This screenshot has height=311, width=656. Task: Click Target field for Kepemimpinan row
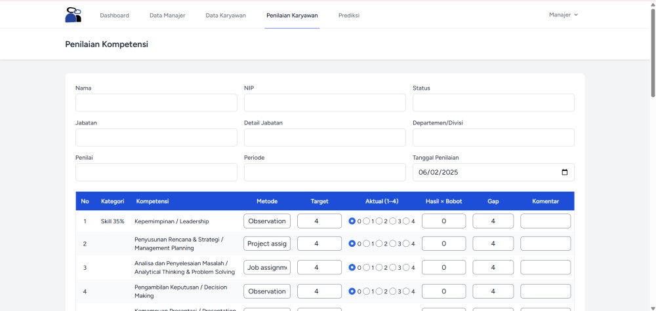coord(319,221)
